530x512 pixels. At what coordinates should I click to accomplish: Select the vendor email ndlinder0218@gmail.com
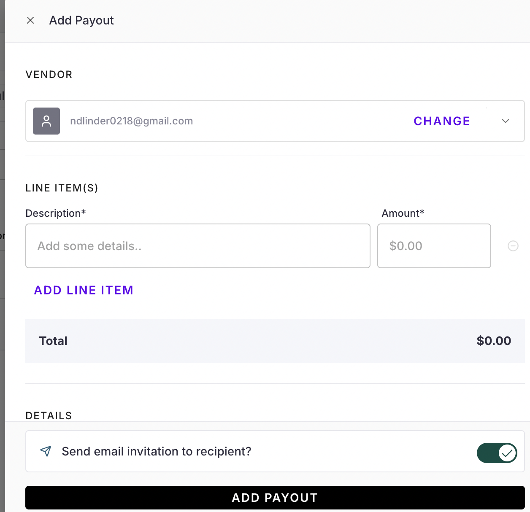coord(131,121)
